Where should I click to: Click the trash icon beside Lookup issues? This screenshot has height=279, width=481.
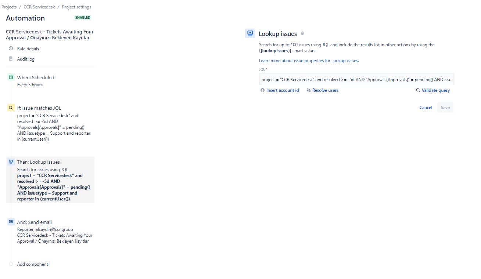tap(302, 33)
